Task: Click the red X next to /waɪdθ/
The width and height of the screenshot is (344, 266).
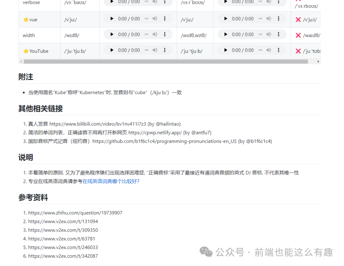Action: pyautogui.click(x=298, y=35)
